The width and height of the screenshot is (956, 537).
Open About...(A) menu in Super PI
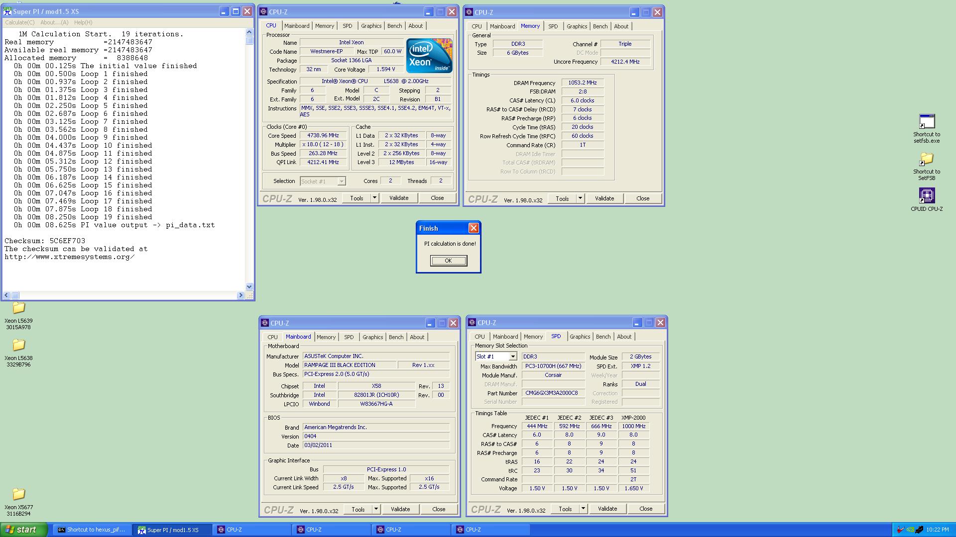coord(54,22)
